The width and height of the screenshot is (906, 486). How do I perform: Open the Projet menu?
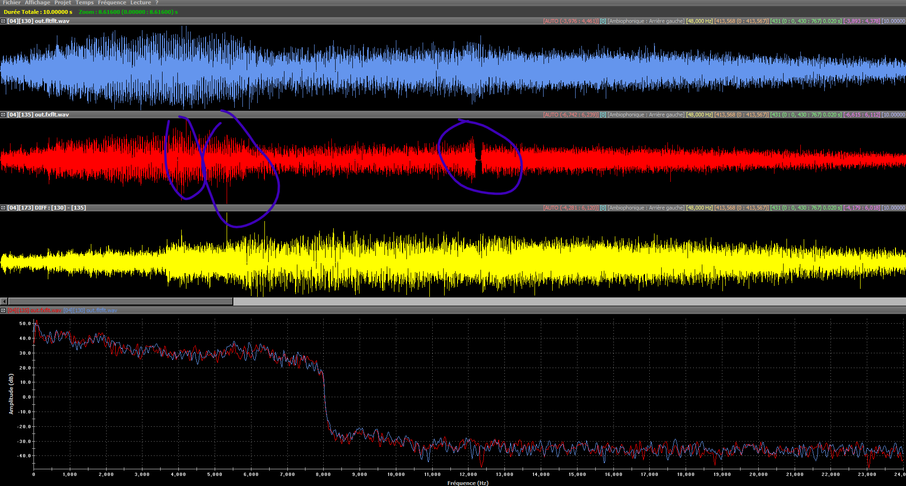[x=63, y=3]
